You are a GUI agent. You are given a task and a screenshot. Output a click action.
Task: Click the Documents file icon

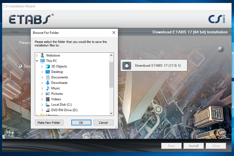coord(48,77)
